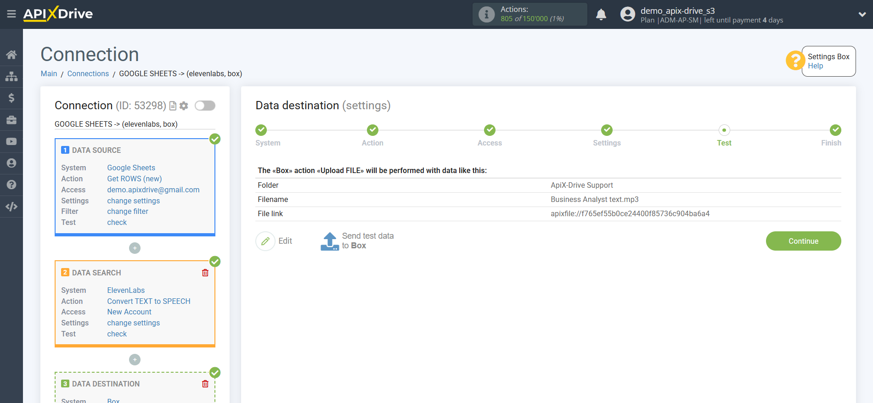Add step after Data Source block
Image resolution: width=873 pixels, height=403 pixels.
coord(135,248)
